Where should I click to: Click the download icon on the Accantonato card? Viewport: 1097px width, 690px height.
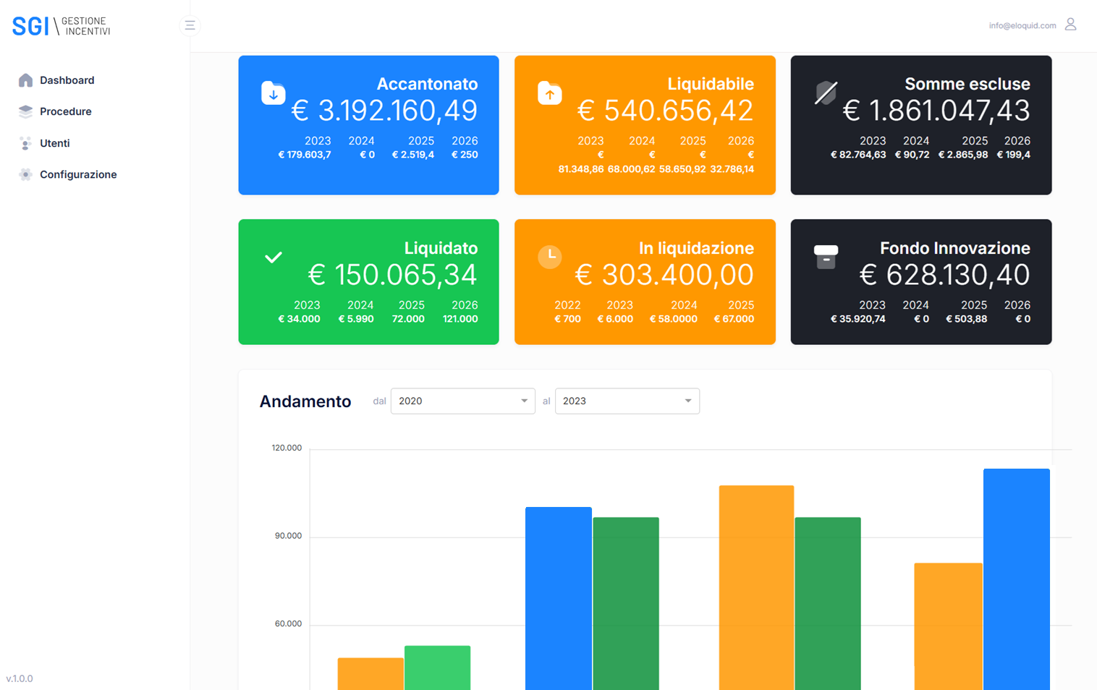tap(273, 93)
